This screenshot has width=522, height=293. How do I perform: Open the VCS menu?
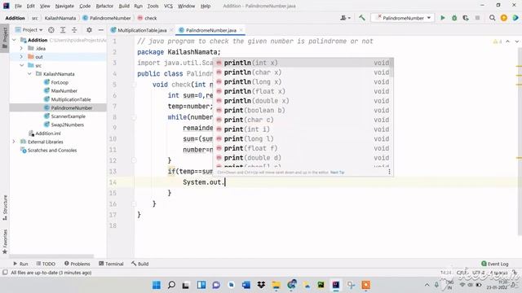pyautogui.click(x=169, y=6)
